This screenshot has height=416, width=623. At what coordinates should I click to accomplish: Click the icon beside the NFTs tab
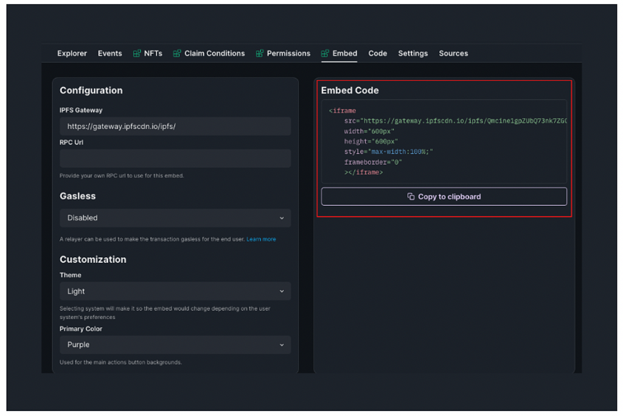point(137,54)
